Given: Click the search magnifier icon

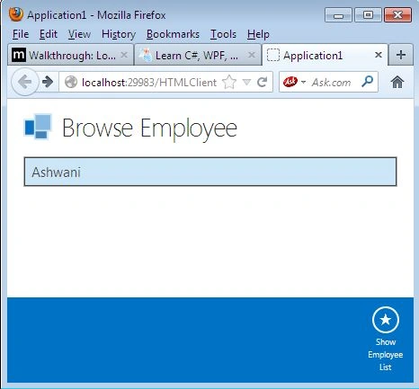Looking at the screenshot, I should click(x=368, y=82).
